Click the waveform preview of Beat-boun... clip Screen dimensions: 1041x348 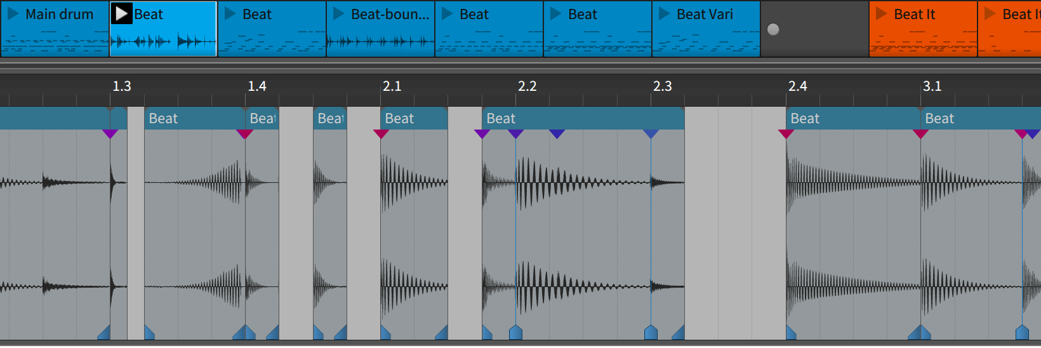tap(380, 42)
